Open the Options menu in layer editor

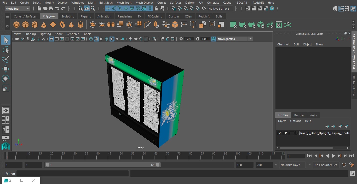[296, 121]
